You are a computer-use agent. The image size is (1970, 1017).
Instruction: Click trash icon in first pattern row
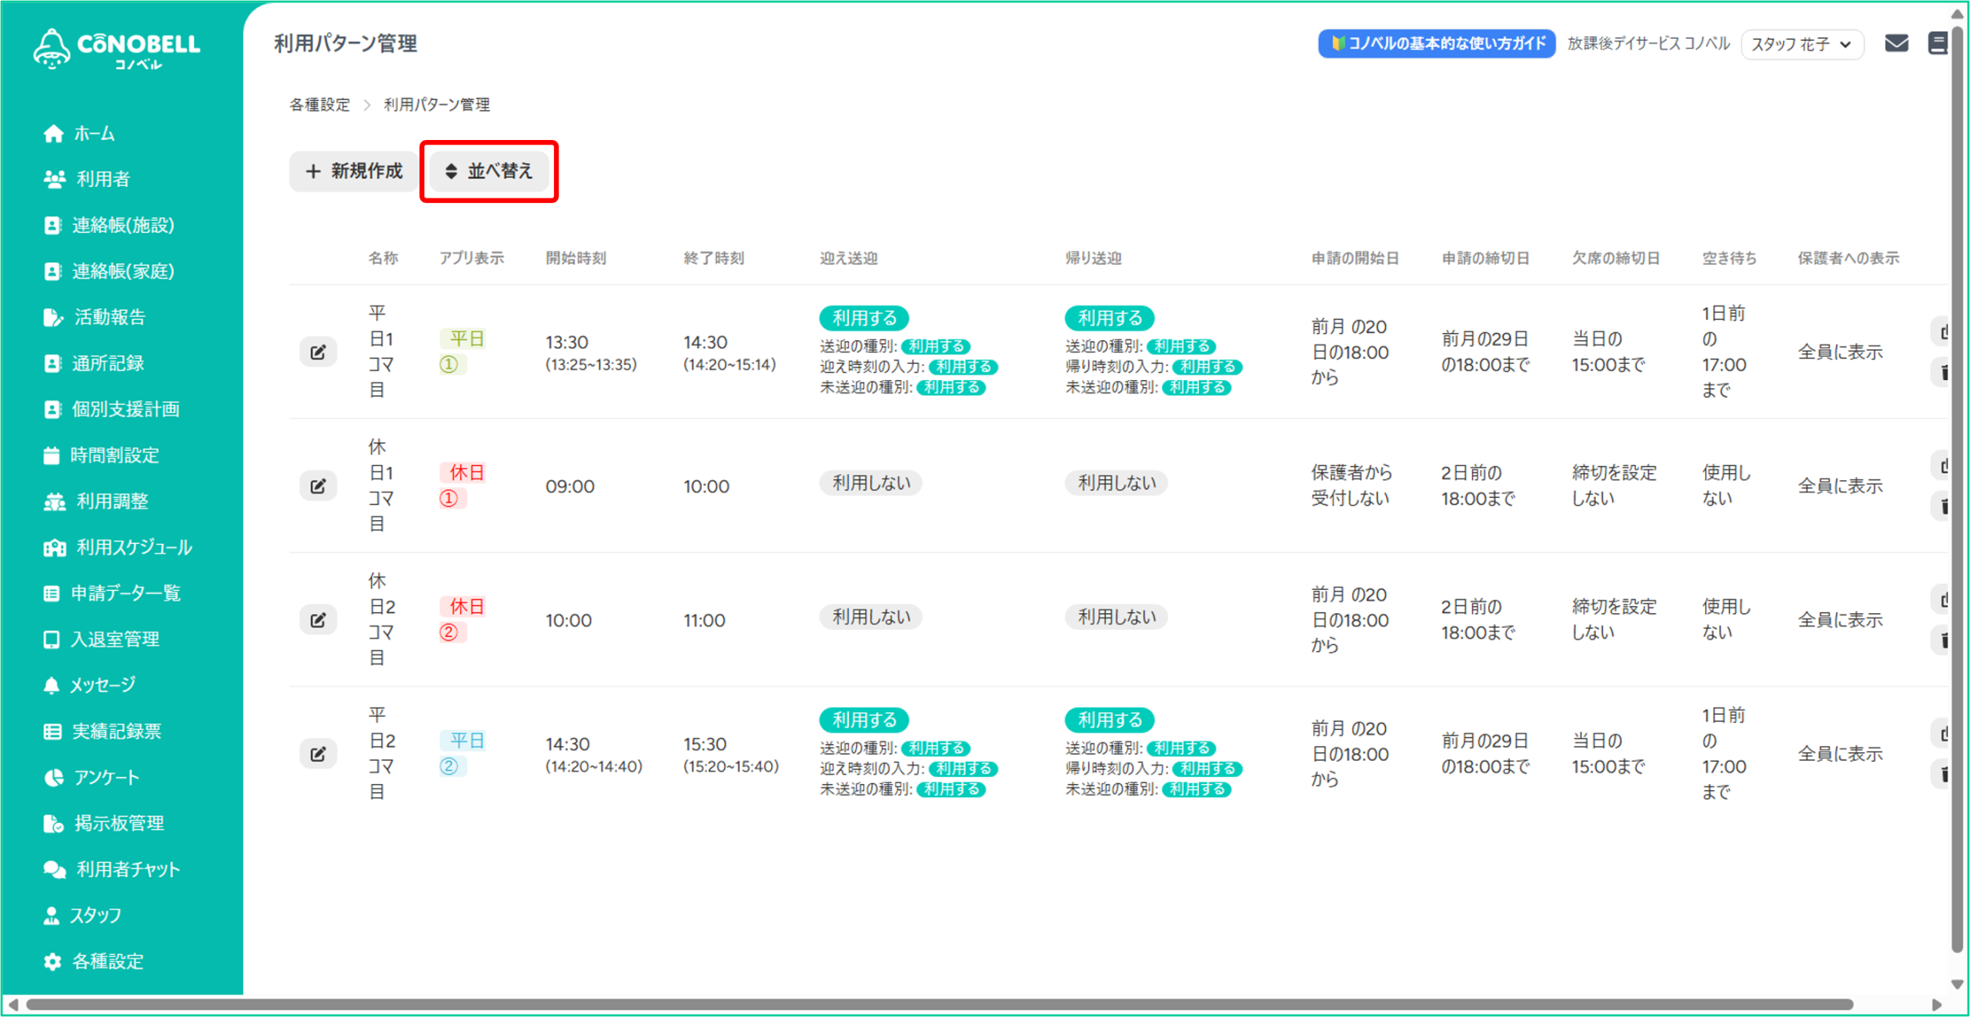1944,373
